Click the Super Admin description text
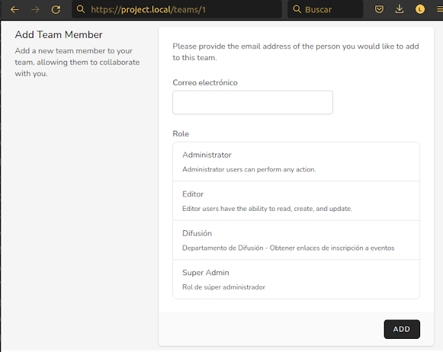The height and width of the screenshot is (352, 443). tap(224, 287)
